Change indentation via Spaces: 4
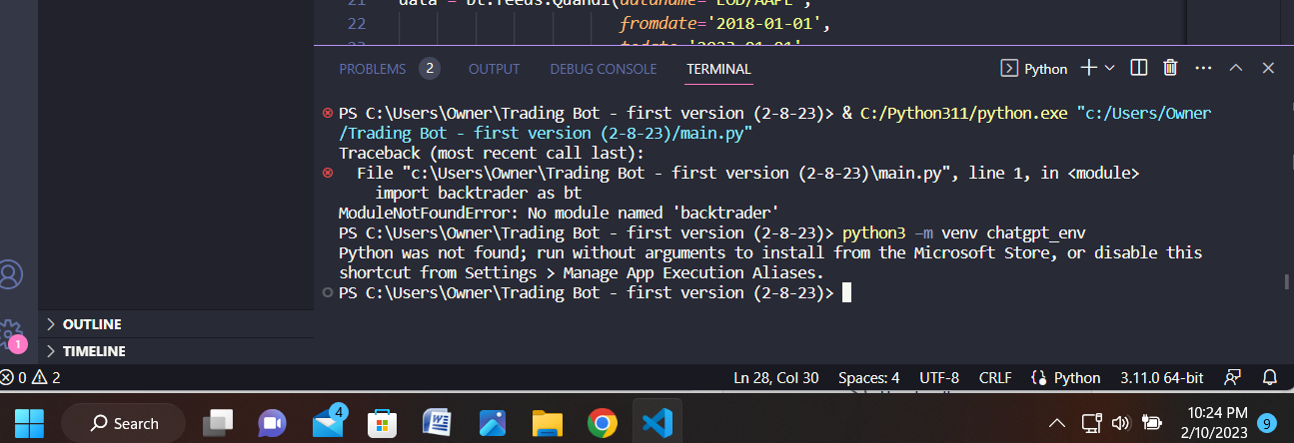Image resolution: width=1294 pixels, height=443 pixels. [868, 378]
